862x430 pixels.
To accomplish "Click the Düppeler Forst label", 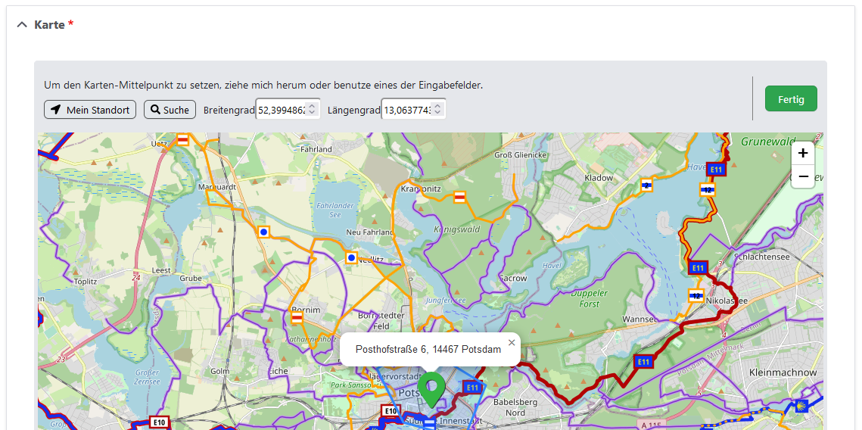I will [x=588, y=298].
